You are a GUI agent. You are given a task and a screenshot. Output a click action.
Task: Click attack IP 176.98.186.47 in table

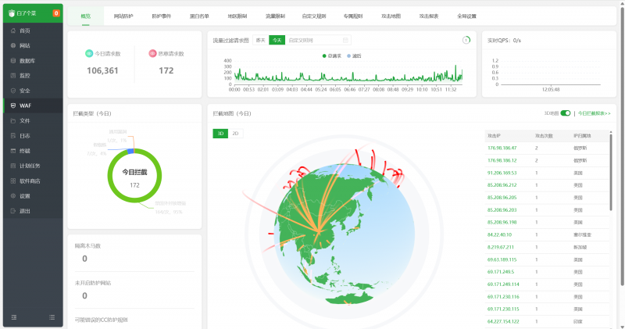[502, 148]
